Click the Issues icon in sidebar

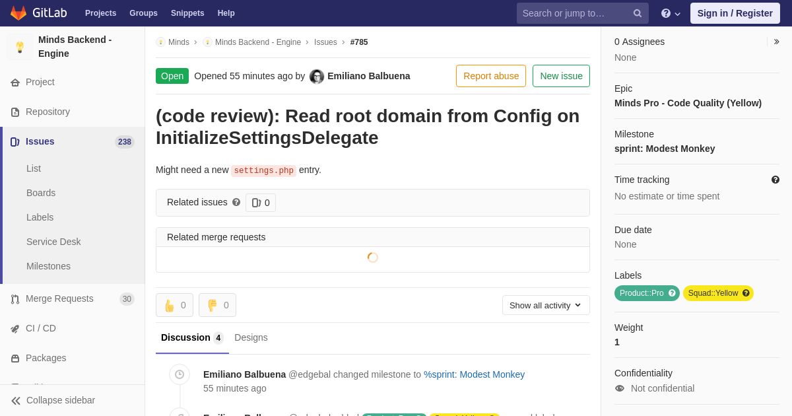click(15, 142)
